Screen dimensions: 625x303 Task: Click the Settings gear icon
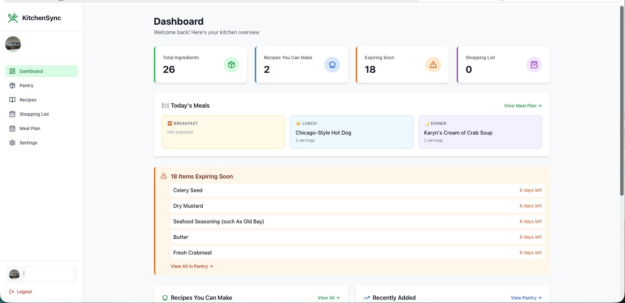[12, 143]
